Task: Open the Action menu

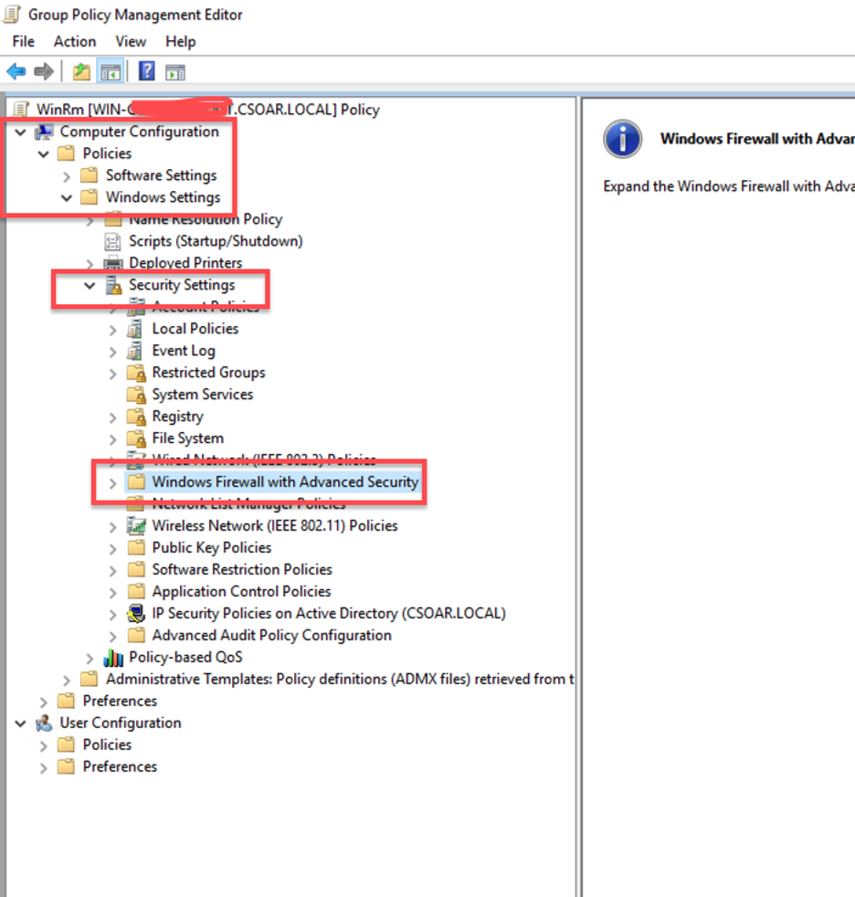Action: (x=75, y=41)
